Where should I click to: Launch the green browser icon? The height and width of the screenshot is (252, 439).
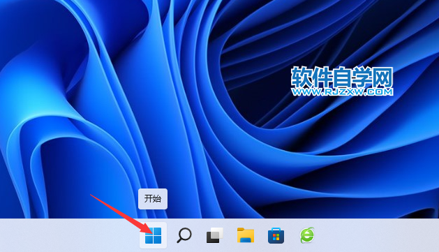[x=307, y=235]
